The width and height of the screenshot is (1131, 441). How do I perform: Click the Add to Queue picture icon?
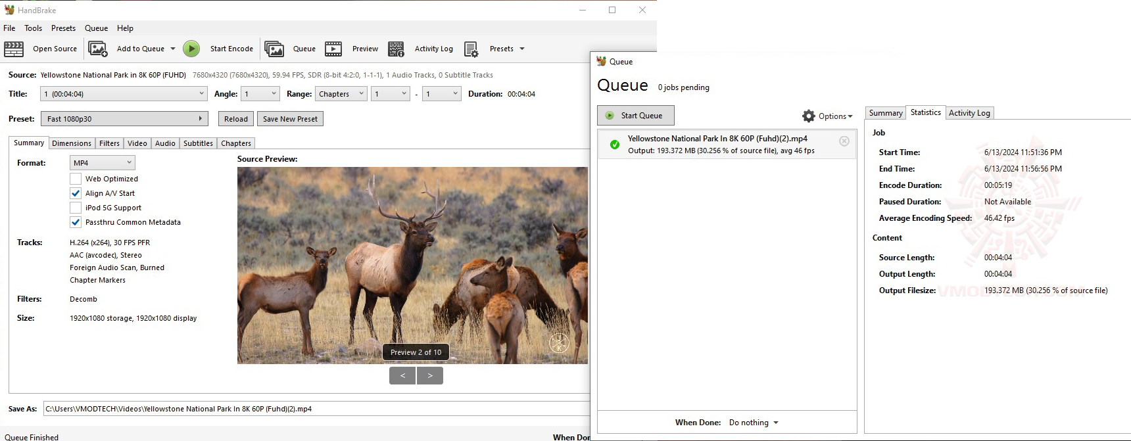pos(97,49)
